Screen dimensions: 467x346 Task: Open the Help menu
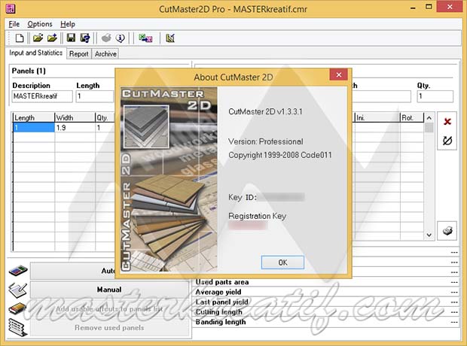68,24
